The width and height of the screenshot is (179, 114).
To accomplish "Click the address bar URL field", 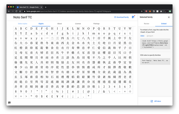I will click(x=82, y=11).
